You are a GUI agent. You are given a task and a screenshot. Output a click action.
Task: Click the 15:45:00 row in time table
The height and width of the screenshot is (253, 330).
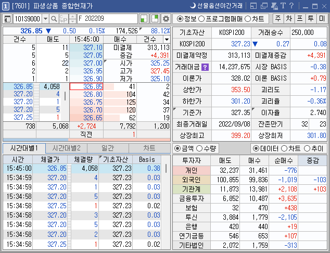coord(82,168)
